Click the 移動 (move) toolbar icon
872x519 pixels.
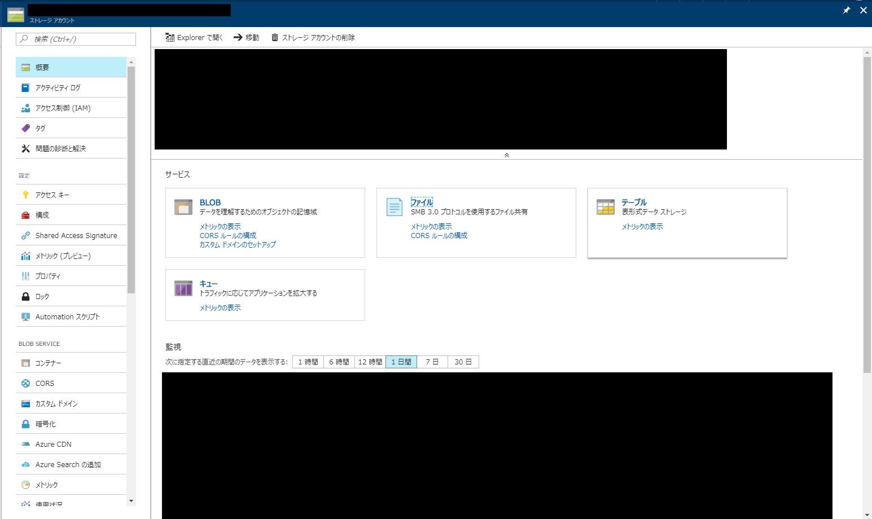pos(247,37)
